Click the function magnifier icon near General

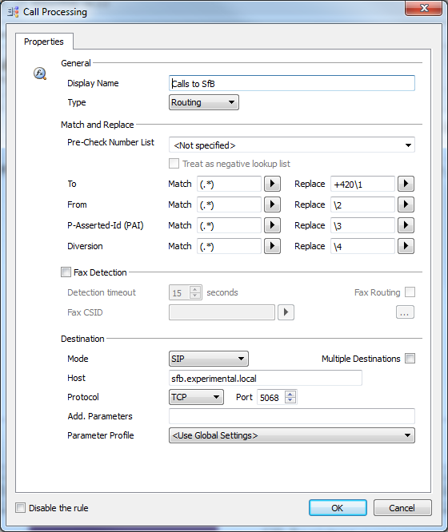click(x=40, y=73)
